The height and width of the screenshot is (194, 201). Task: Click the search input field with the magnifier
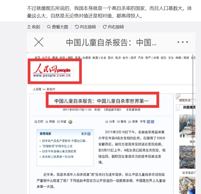(186, 96)
